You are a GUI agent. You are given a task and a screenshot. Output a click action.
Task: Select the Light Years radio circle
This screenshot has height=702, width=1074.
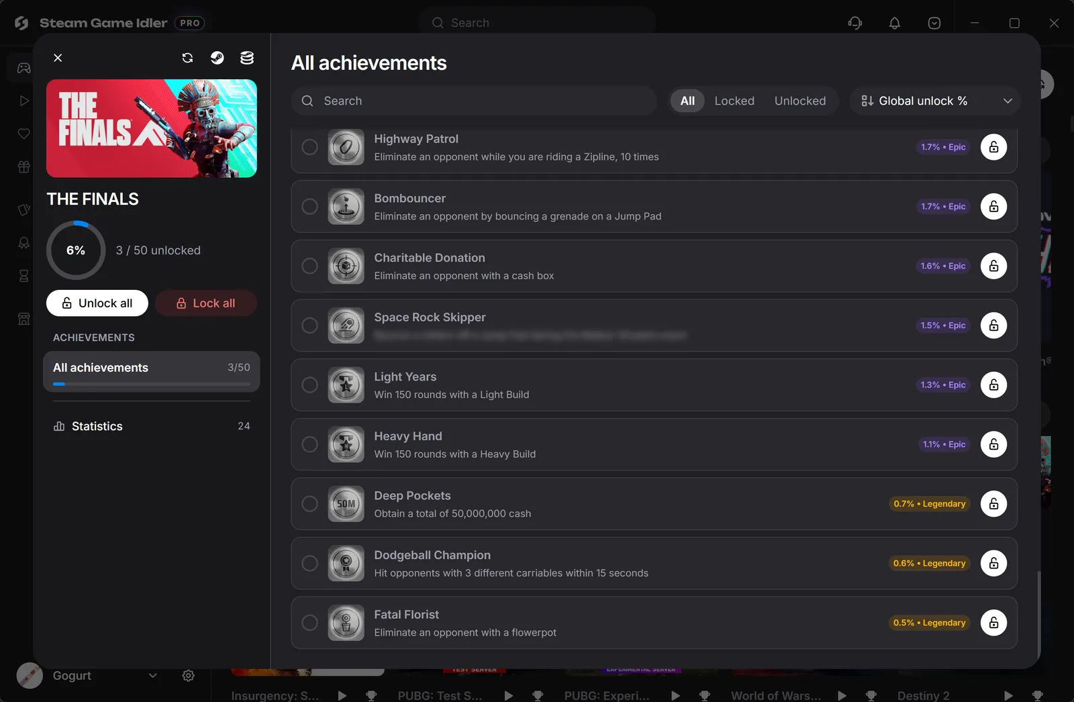309,385
